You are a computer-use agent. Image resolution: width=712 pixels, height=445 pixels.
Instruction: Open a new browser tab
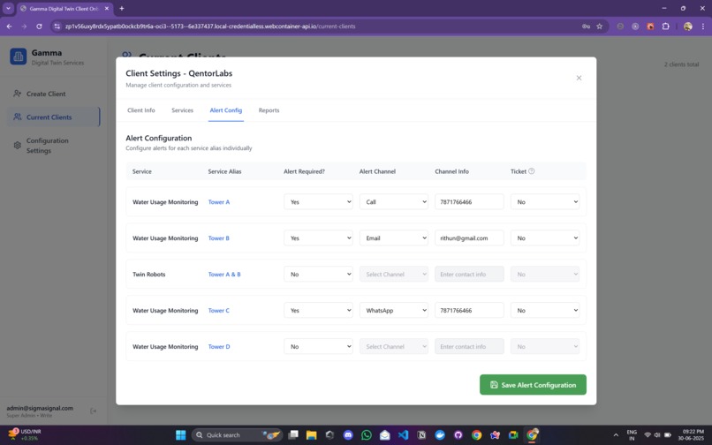122,8
